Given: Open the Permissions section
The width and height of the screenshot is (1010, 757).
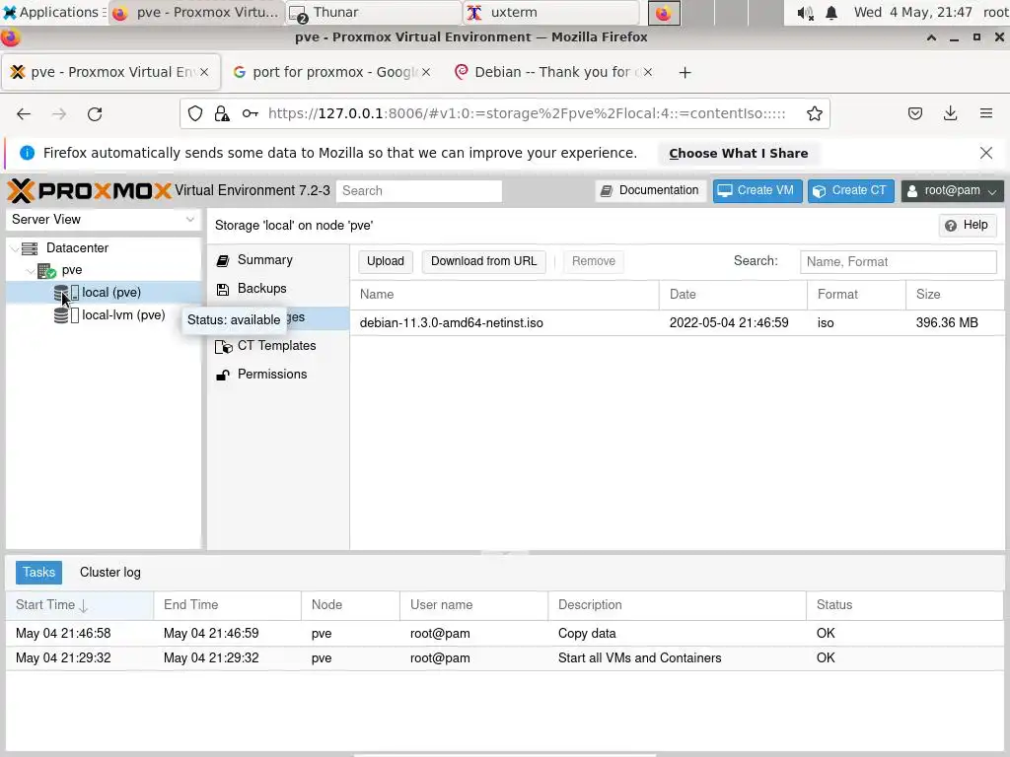Looking at the screenshot, I should pyautogui.click(x=277, y=374).
